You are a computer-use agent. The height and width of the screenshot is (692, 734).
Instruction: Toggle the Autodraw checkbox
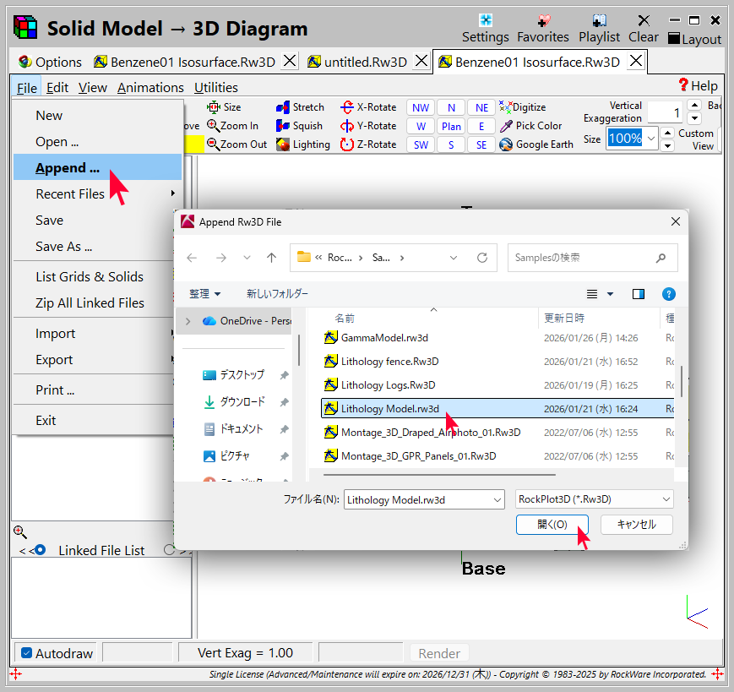(x=26, y=653)
